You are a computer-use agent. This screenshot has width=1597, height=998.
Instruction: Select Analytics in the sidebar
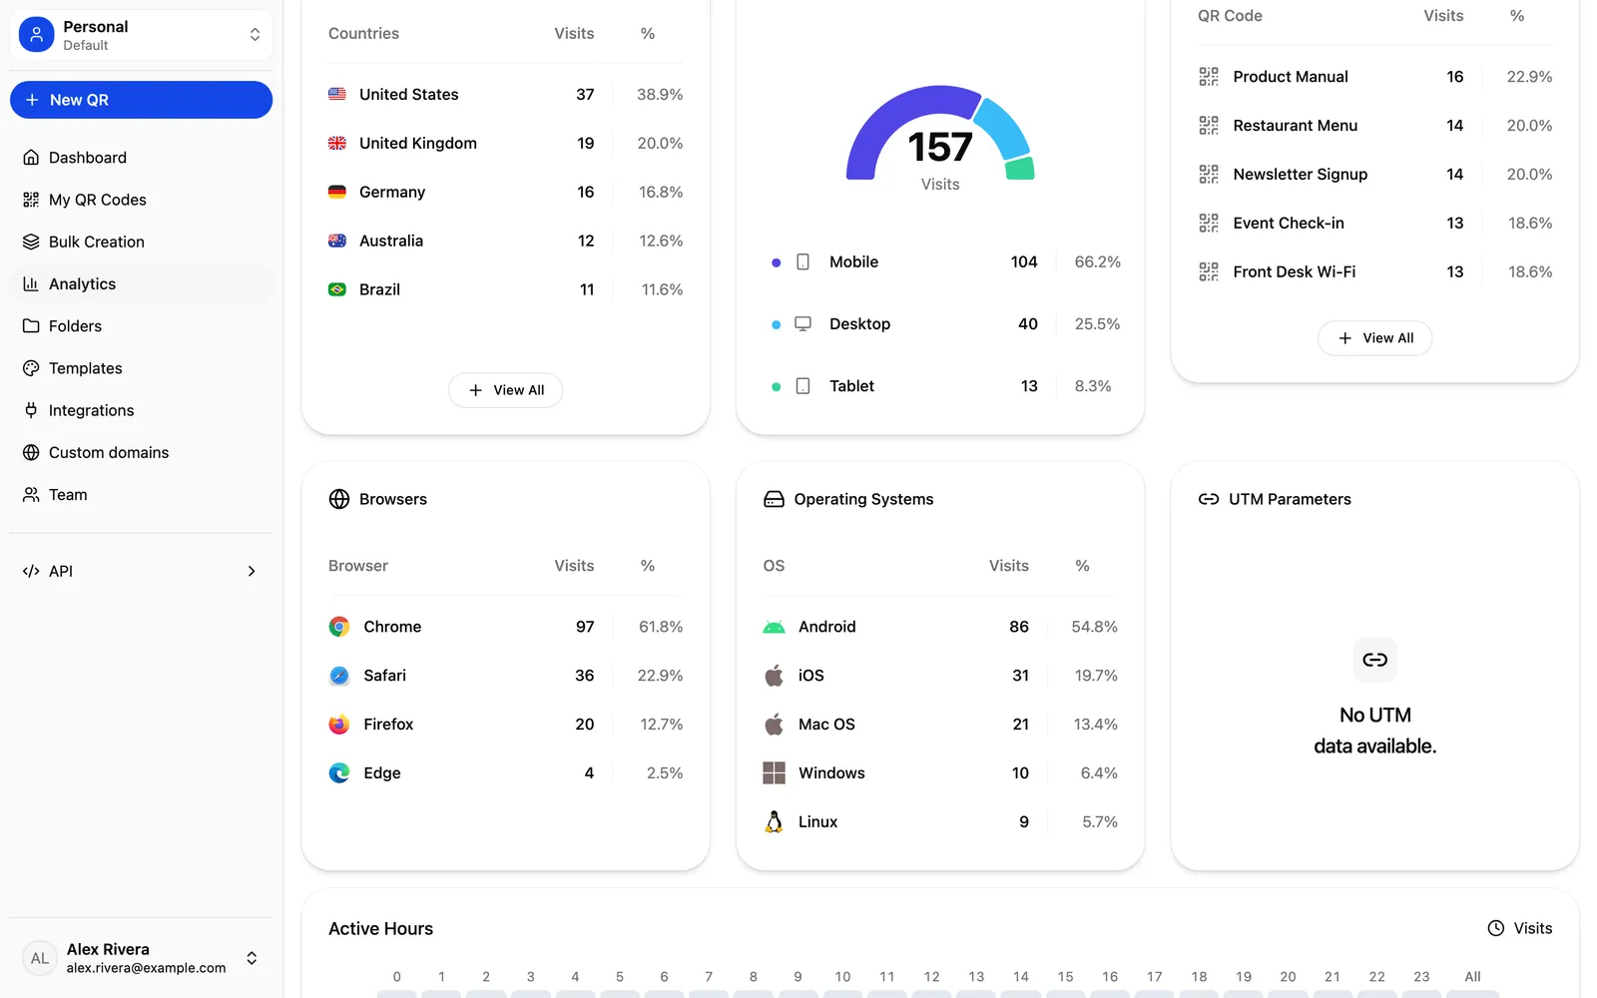pyautogui.click(x=141, y=283)
